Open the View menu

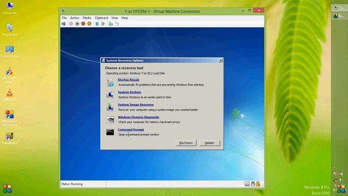[115, 18]
